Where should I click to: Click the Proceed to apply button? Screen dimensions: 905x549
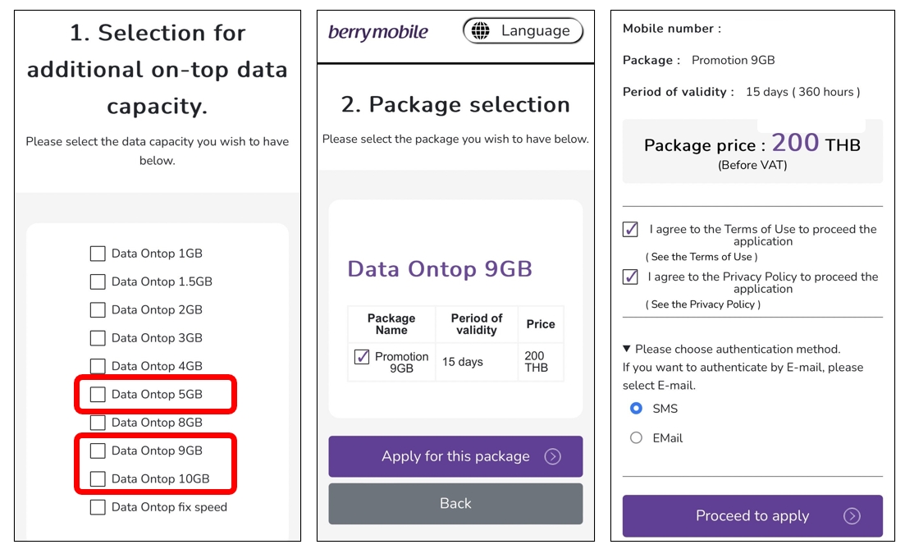752,515
